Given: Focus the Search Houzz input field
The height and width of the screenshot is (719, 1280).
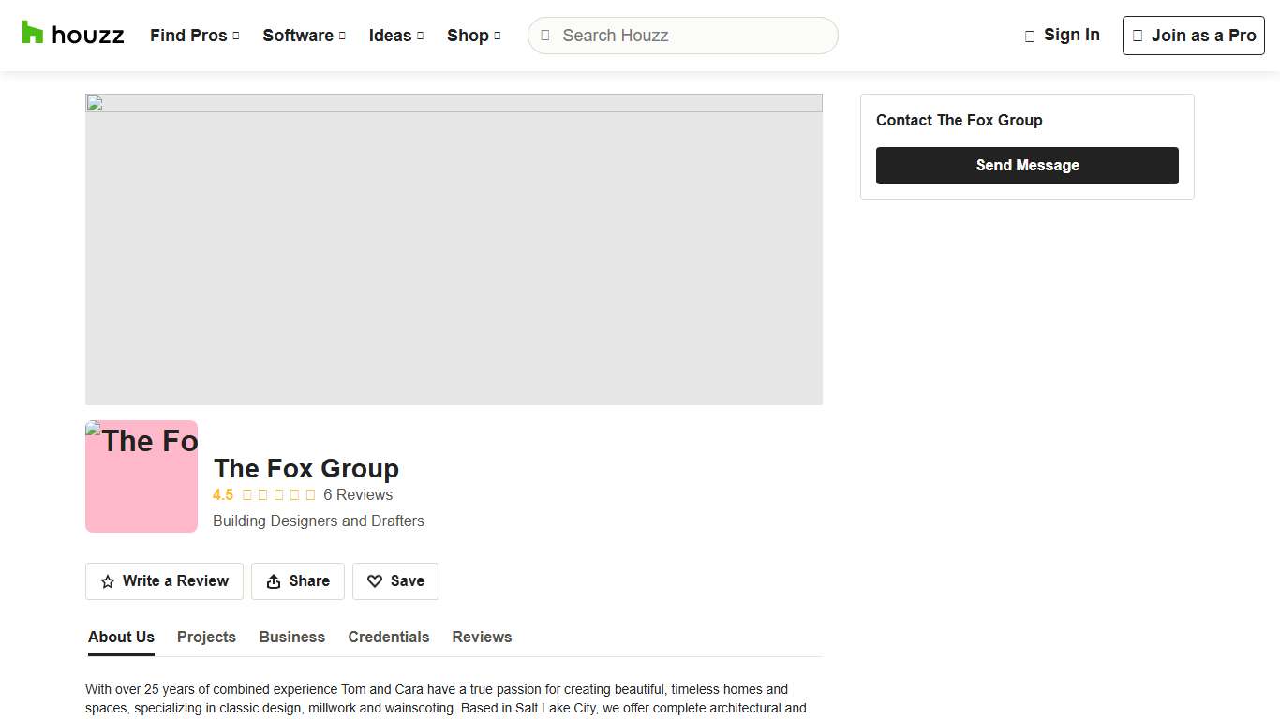Looking at the screenshot, I should [693, 36].
